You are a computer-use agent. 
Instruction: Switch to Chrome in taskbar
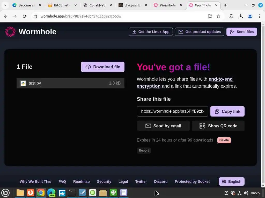point(41,193)
